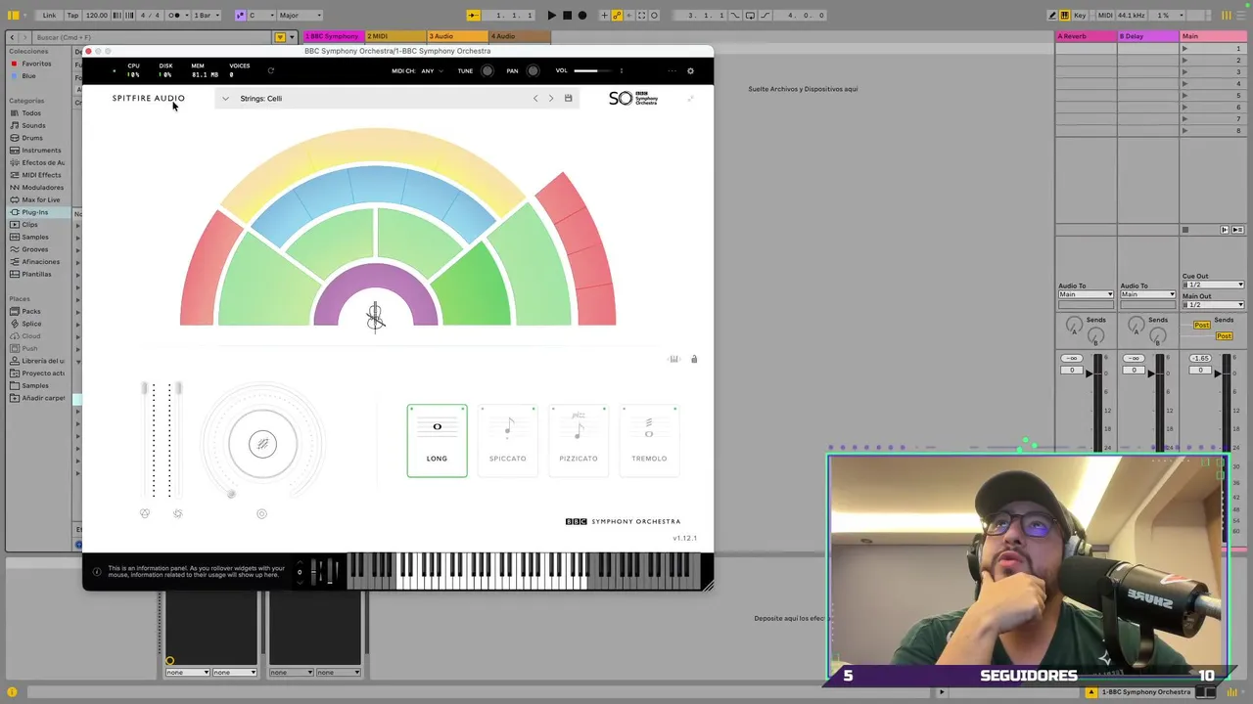The image size is (1253, 704).
Task: Open MIDI Effects category in browser
Action: pyautogui.click(x=41, y=175)
